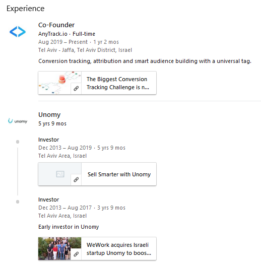Click the lower timeline dot for Investor
Image resolution: width=261 pixels, height=266 pixels.
pos(18,202)
